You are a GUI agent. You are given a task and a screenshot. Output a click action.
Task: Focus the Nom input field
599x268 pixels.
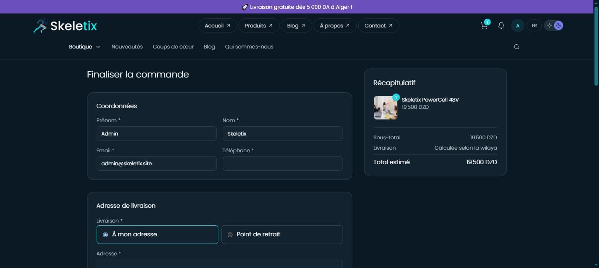[282, 134]
